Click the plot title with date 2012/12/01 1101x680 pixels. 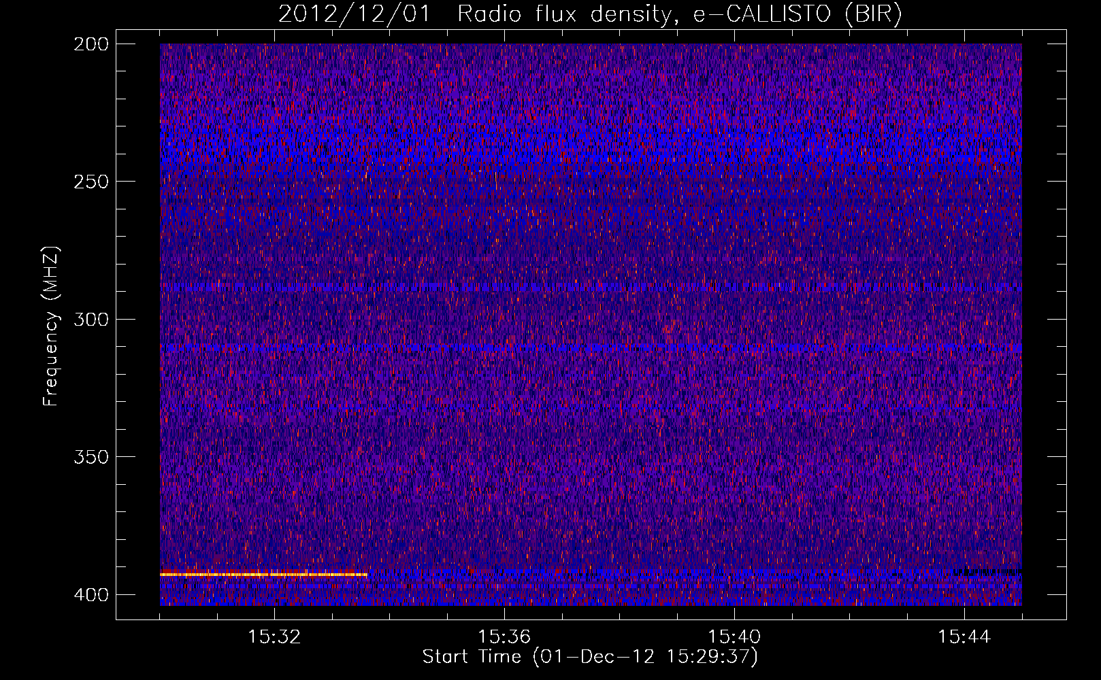click(590, 14)
